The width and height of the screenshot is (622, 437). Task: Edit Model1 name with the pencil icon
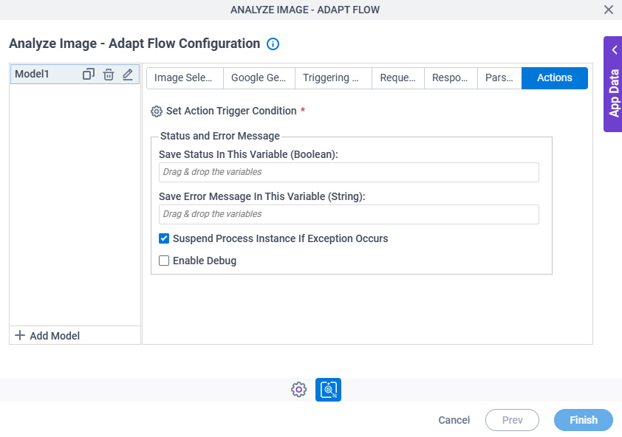coord(127,74)
